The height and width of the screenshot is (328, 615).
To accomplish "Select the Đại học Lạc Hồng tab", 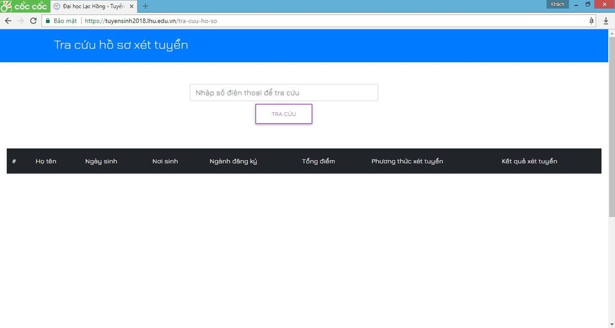I will [94, 6].
